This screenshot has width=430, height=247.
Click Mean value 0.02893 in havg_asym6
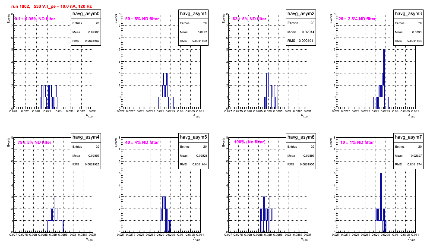point(309,155)
